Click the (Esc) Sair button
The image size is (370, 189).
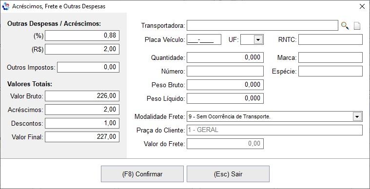(228, 174)
